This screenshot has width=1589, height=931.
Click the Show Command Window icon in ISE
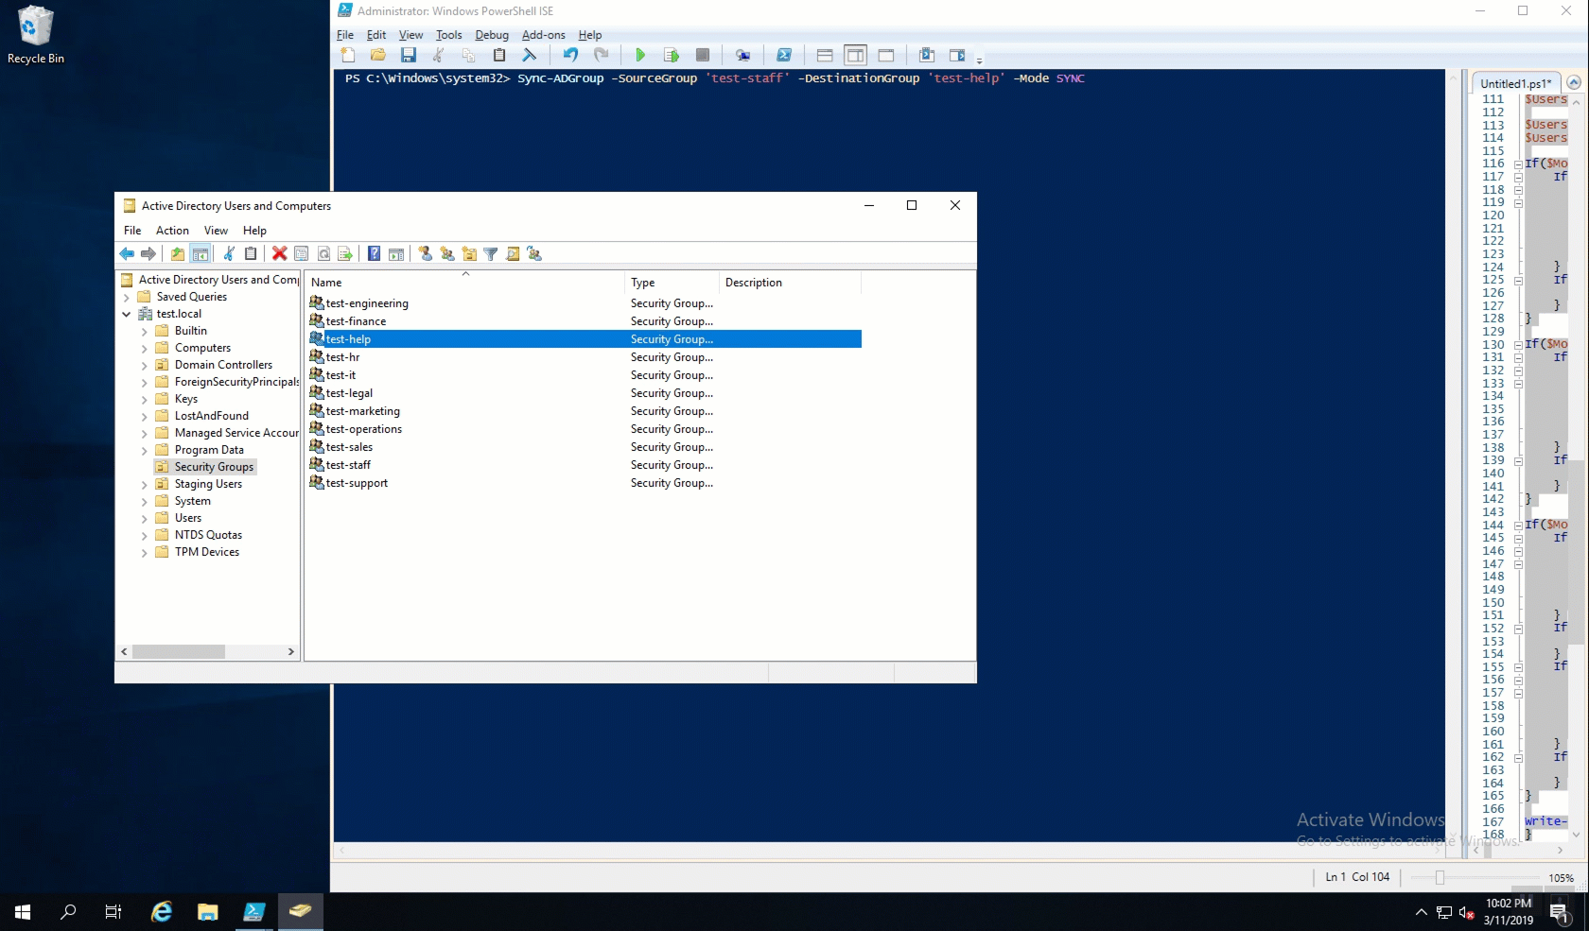927,55
